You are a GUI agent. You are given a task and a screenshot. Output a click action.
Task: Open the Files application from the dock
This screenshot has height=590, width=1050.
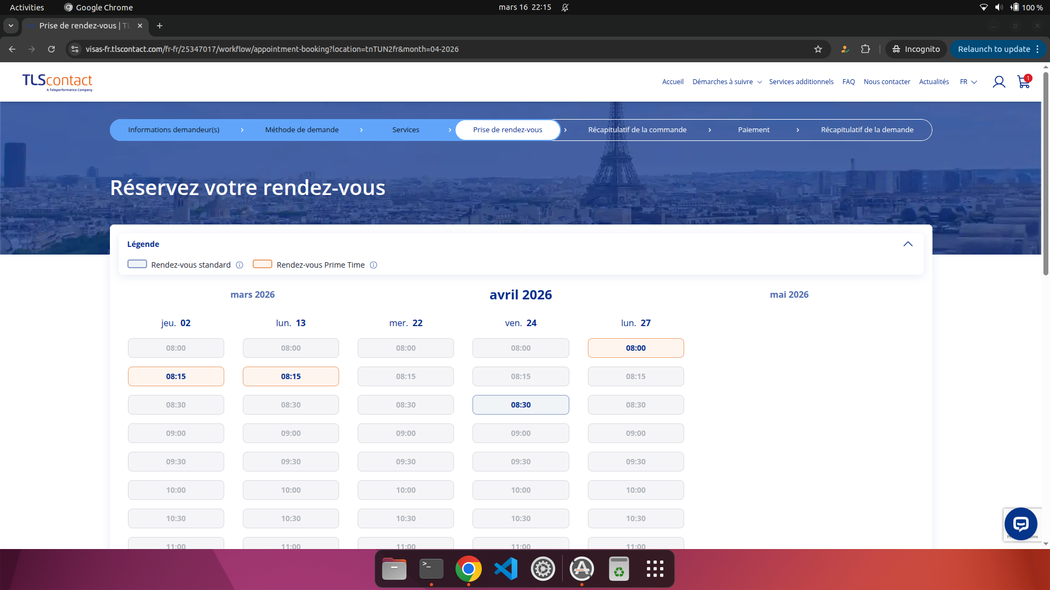click(394, 568)
